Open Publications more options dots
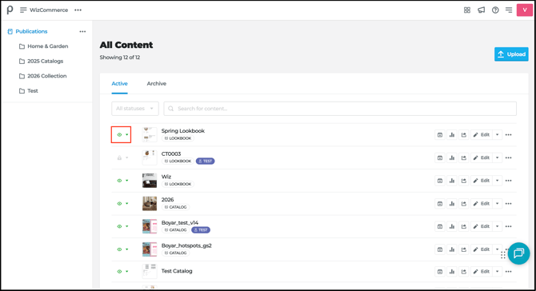 82,31
